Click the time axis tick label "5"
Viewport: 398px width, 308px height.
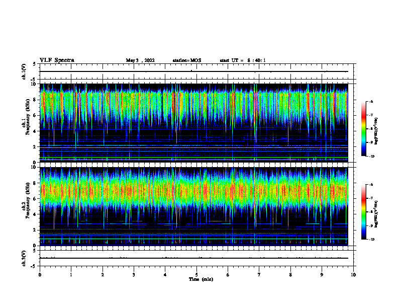(x=196, y=275)
